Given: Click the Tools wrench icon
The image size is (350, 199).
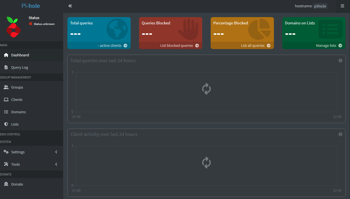Looking at the screenshot, I should point(6,164).
